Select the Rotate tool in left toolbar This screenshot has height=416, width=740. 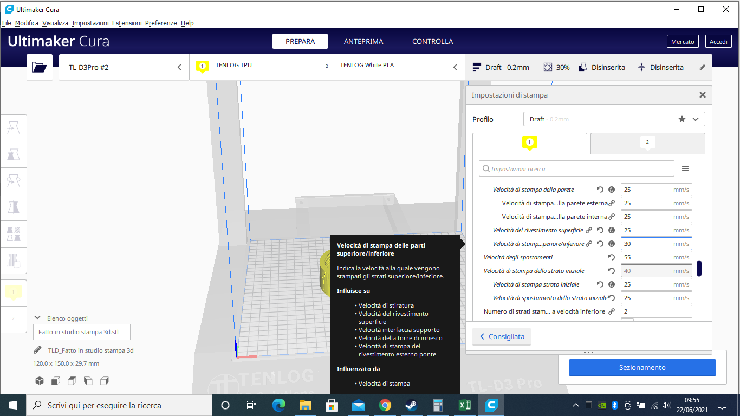coord(14,181)
